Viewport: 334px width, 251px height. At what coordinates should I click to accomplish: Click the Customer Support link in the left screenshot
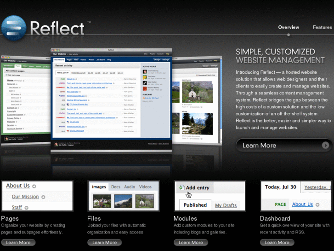tap(15, 115)
